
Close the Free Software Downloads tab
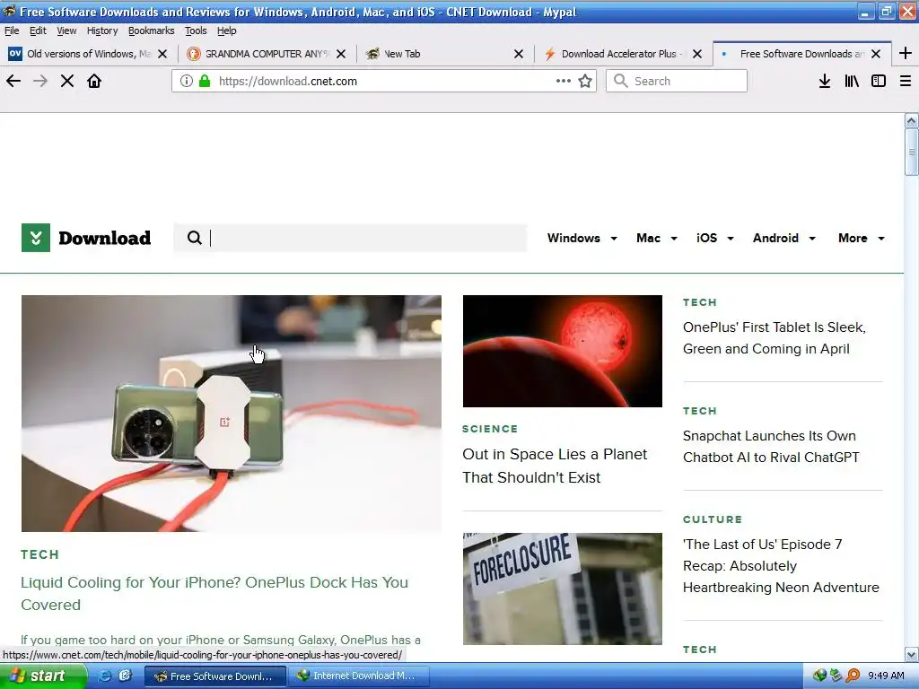[x=876, y=54]
